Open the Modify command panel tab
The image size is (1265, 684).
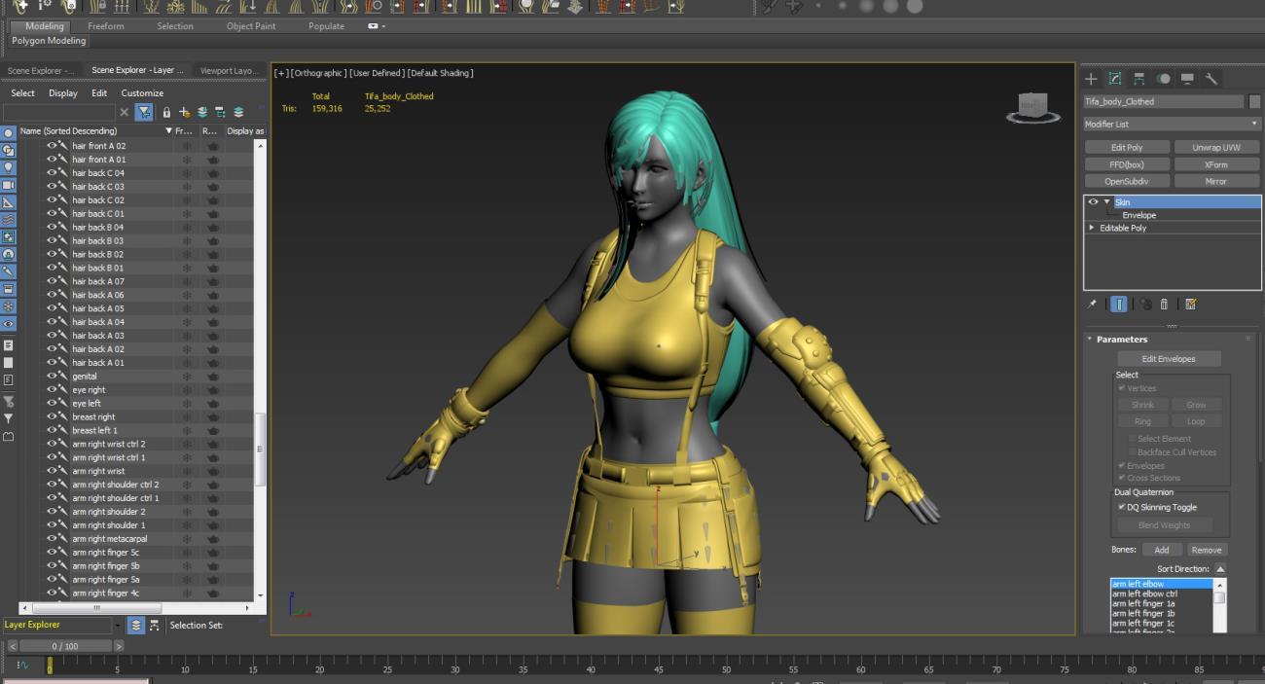pyautogui.click(x=1115, y=79)
